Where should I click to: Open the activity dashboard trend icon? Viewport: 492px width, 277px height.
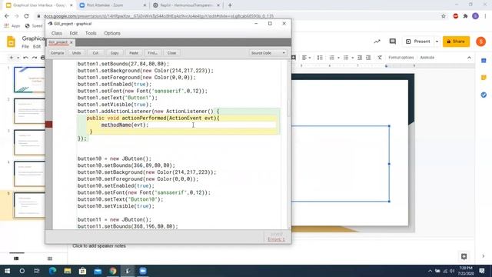377,42
